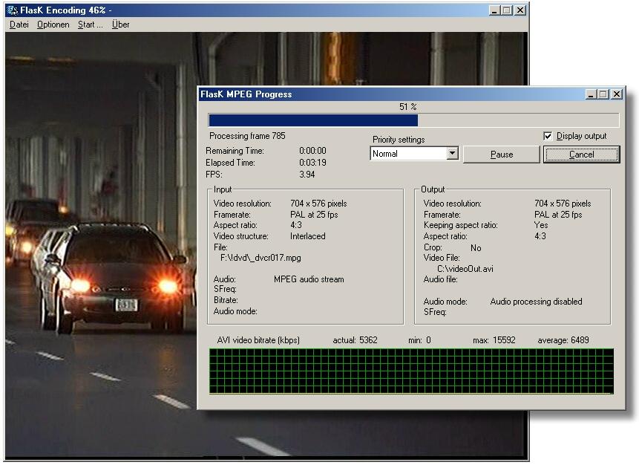Click the green AVI bitrate graph
Image resolution: width=639 pixels, height=465 pixels.
411,371
